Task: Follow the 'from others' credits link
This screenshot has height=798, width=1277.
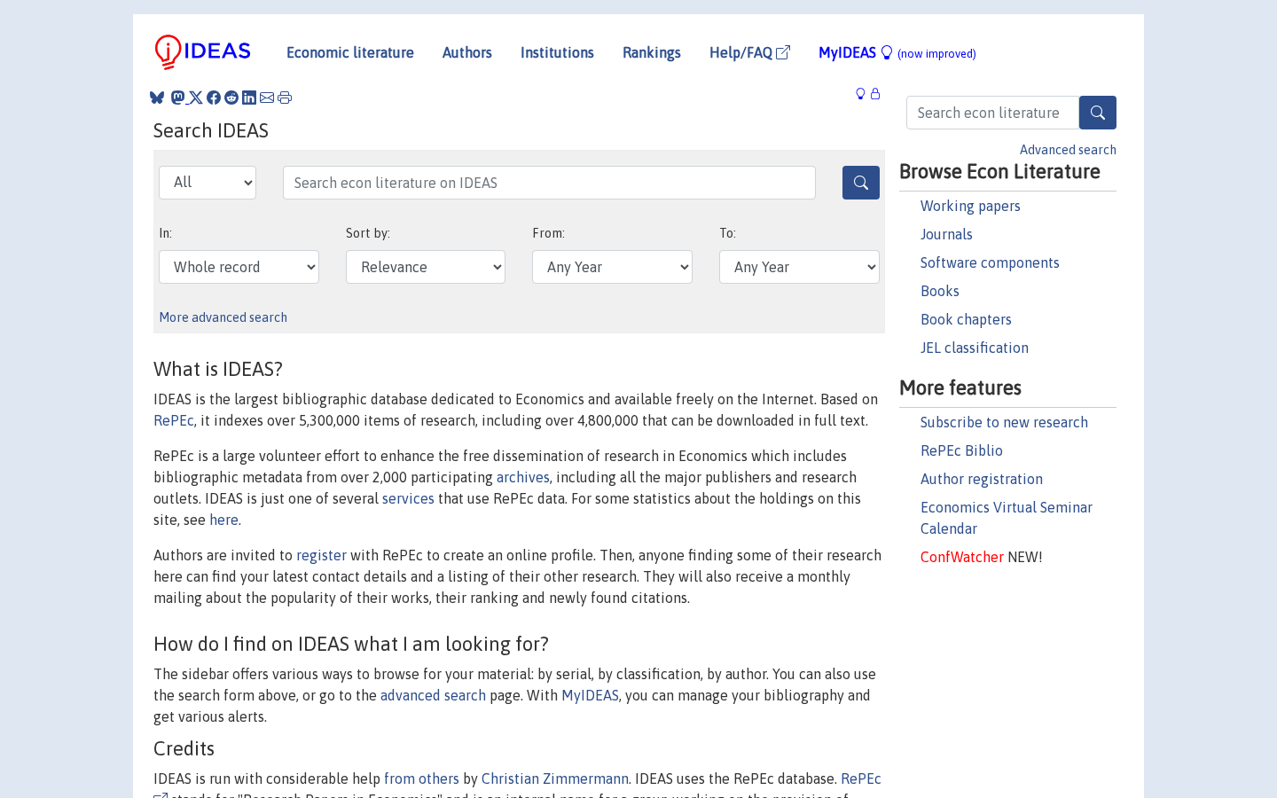Action: (x=421, y=778)
